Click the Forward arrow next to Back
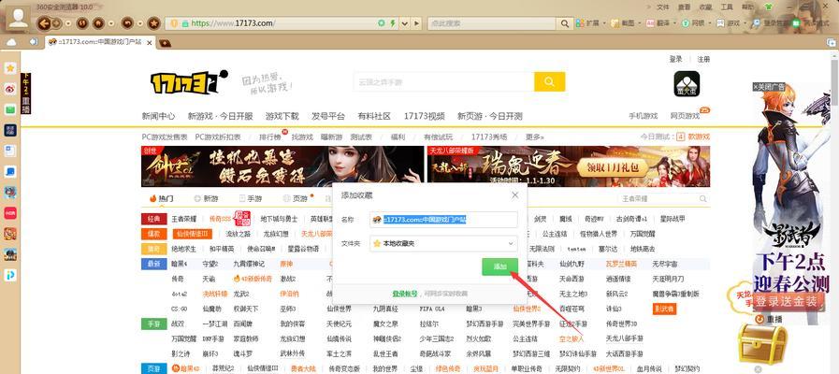The width and height of the screenshot is (839, 374). pos(56,23)
